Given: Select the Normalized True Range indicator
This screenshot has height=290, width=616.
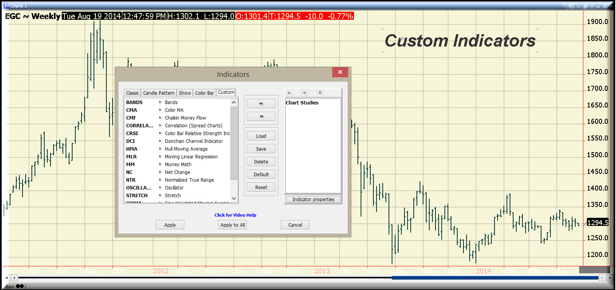Looking at the screenshot, I should click(189, 180).
